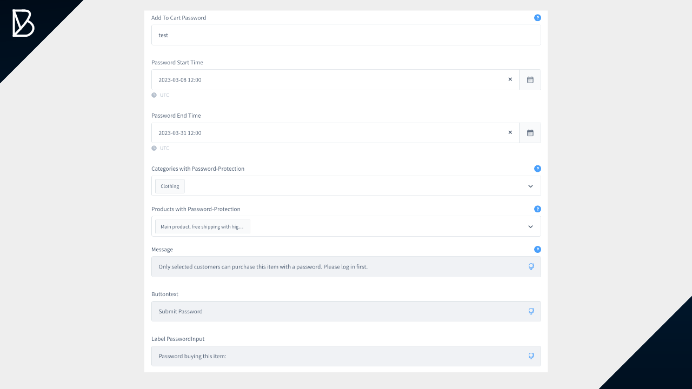Screen dimensions: 692x389
Task: Click the Submit Password Buttontext field
Action: pos(335,312)
